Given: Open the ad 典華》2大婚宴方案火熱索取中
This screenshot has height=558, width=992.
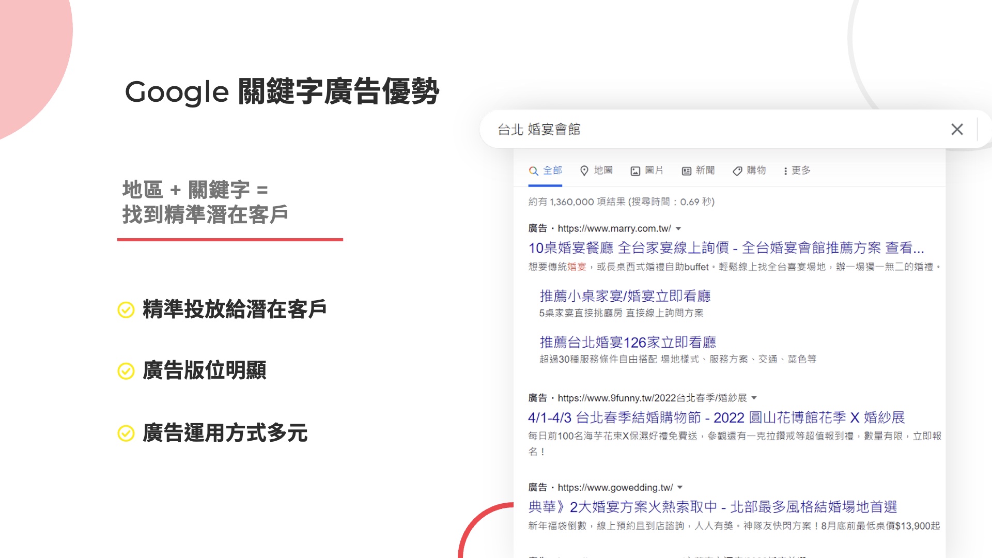Looking at the screenshot, I should click(x=712, y=507).
